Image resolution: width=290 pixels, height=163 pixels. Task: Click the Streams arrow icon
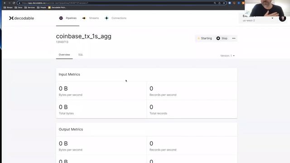coord(84,18)
